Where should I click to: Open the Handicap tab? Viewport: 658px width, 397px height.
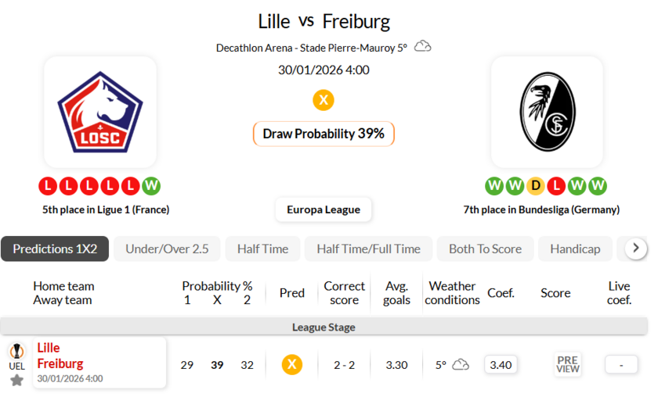575,249
